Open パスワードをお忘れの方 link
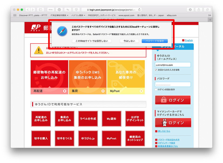 (x=169, y=140)
